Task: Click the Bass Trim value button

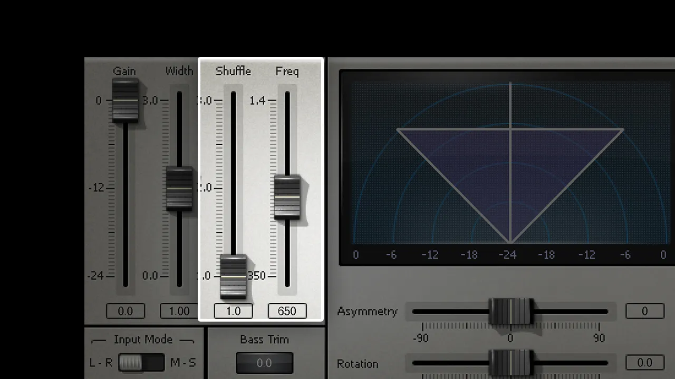Action: tap(264, 363)
